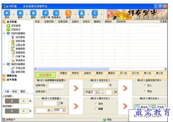
Task: Open 步进止损 tree item
Action: point(20,68)
